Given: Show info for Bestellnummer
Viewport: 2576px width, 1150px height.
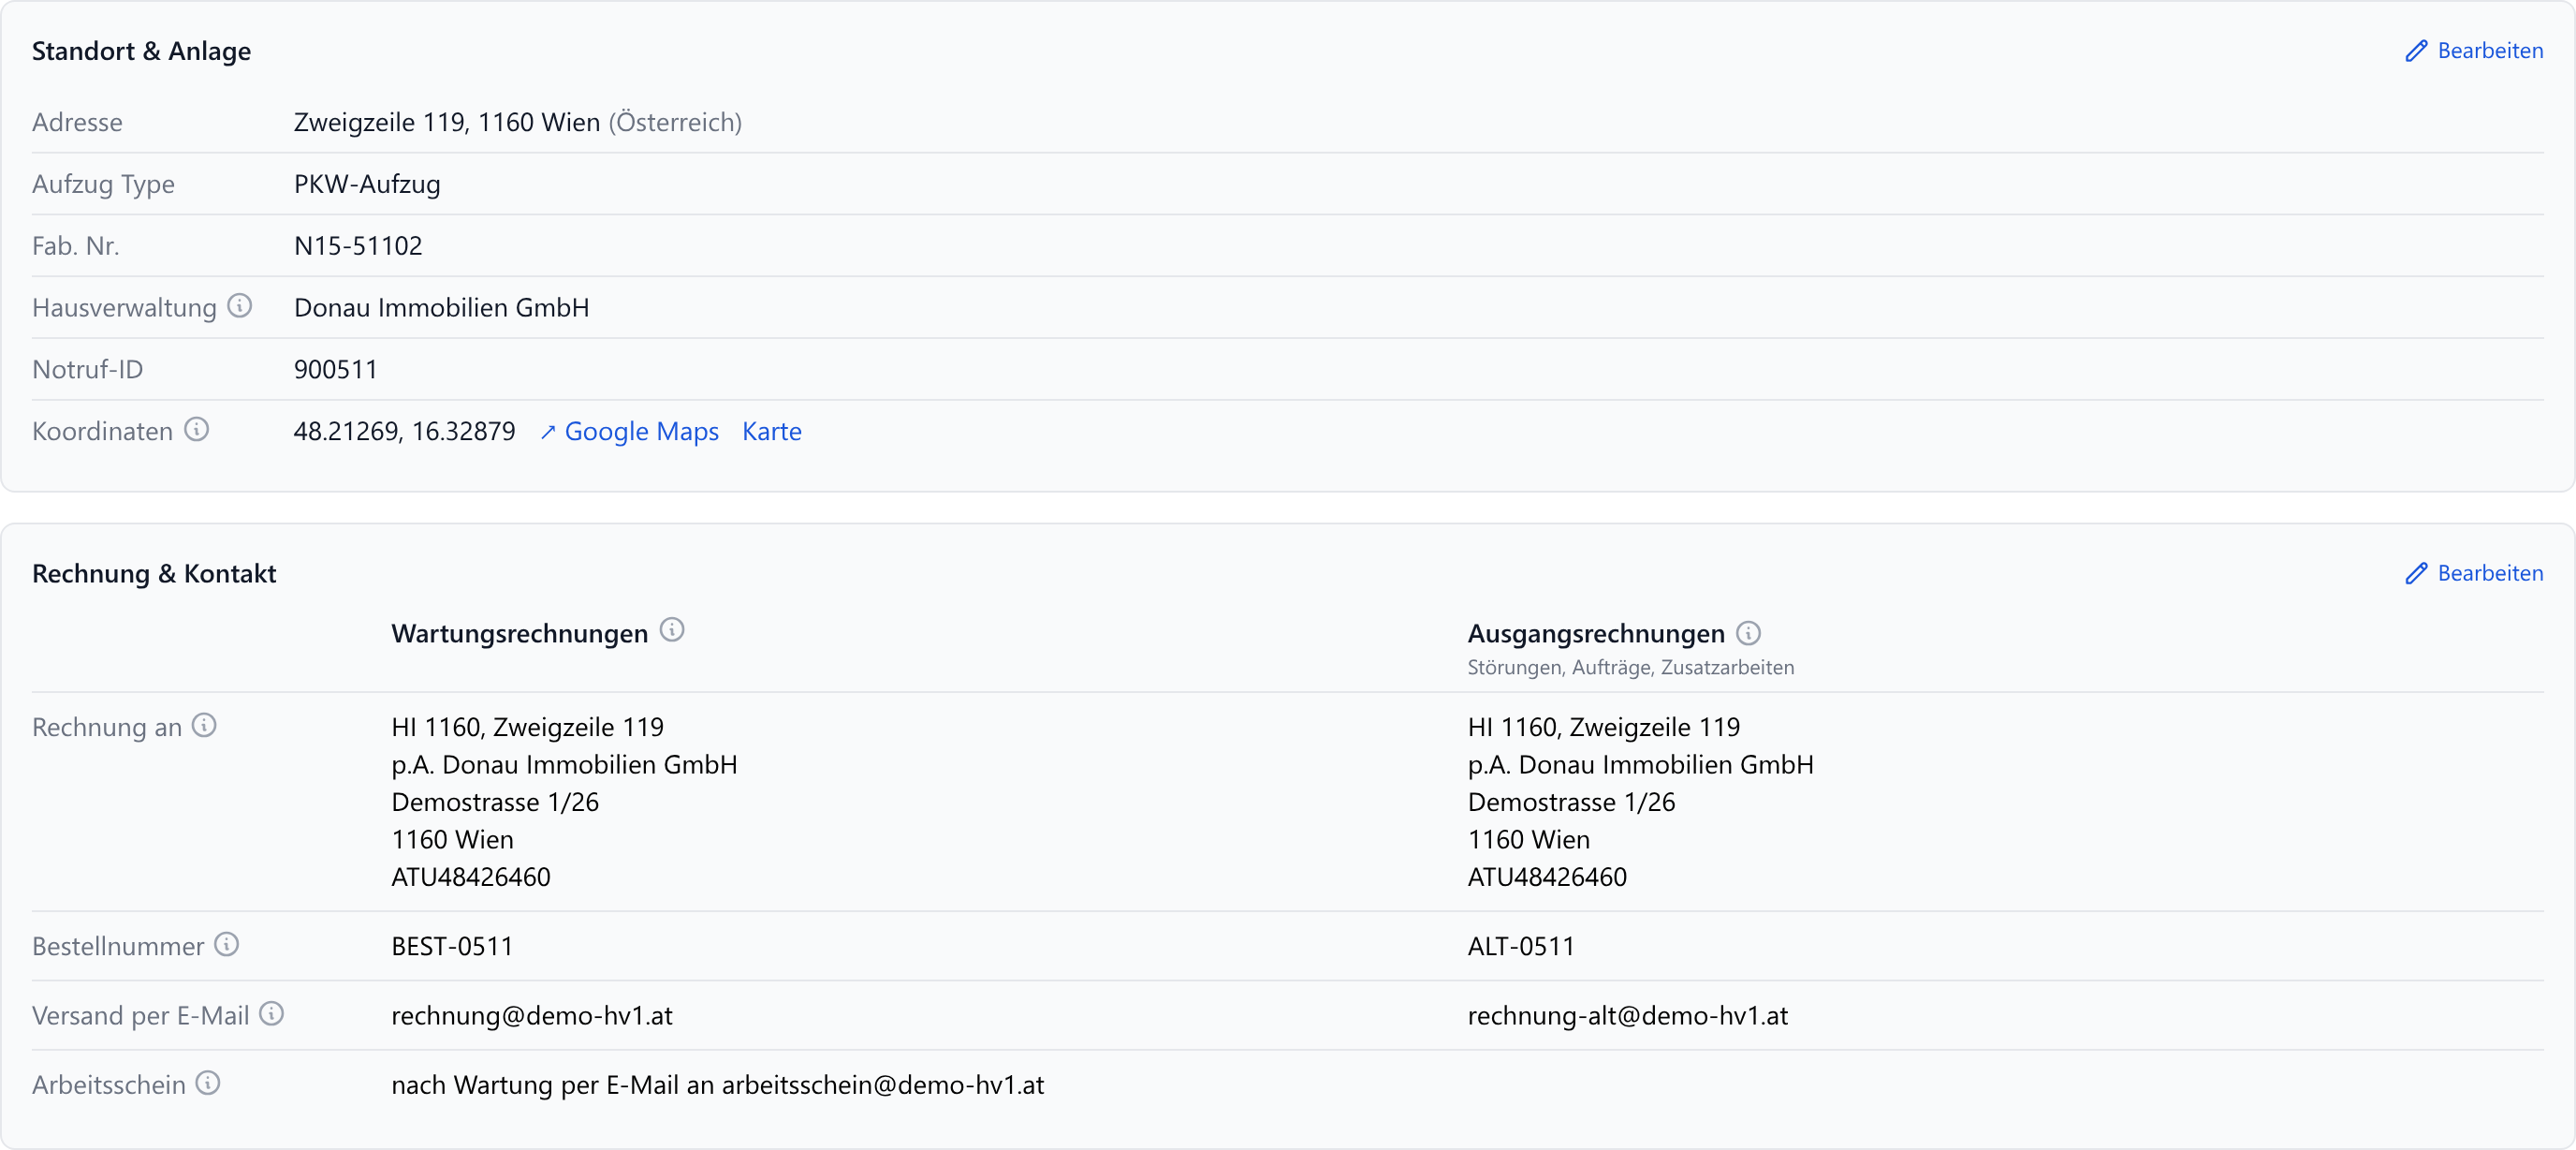Looking at the screenshot, I should coord(227,945).
